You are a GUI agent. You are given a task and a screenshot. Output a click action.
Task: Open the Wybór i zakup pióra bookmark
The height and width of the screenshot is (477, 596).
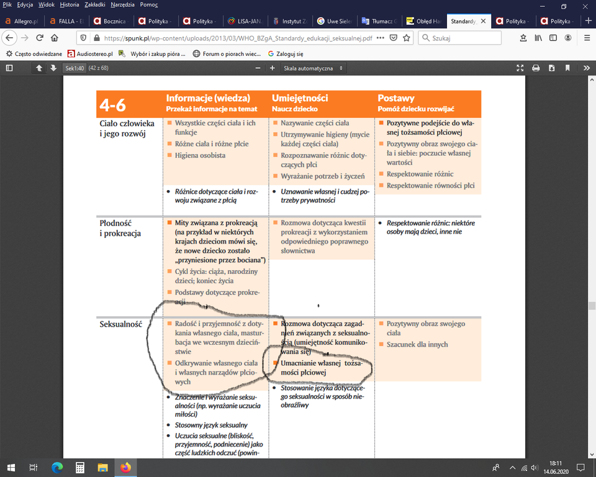152,53
